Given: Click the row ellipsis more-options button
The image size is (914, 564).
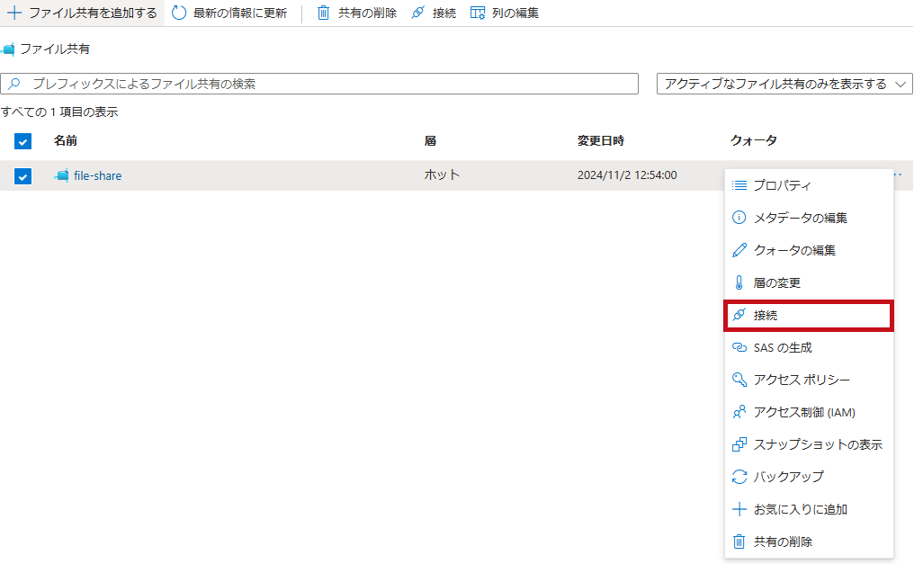Looking at the screenshot, I should (x=896, y=175).
